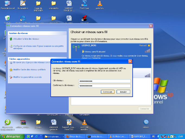Viewport: 185px width, 139px height.
Task: Expand quick launch overflow chevron
Action: (x=41, y=135)
